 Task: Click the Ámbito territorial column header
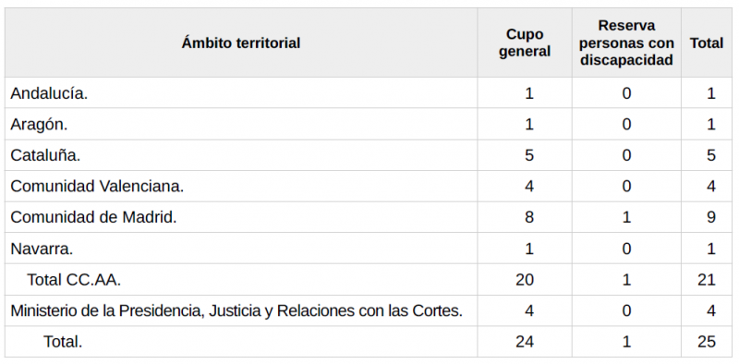(x=241, y=42)
